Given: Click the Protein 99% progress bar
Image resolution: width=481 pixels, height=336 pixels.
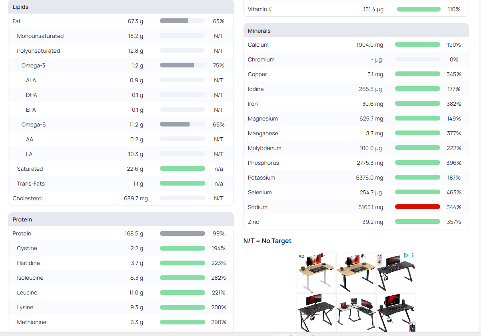Looking at the screenshot, I should tap(182, 233).
